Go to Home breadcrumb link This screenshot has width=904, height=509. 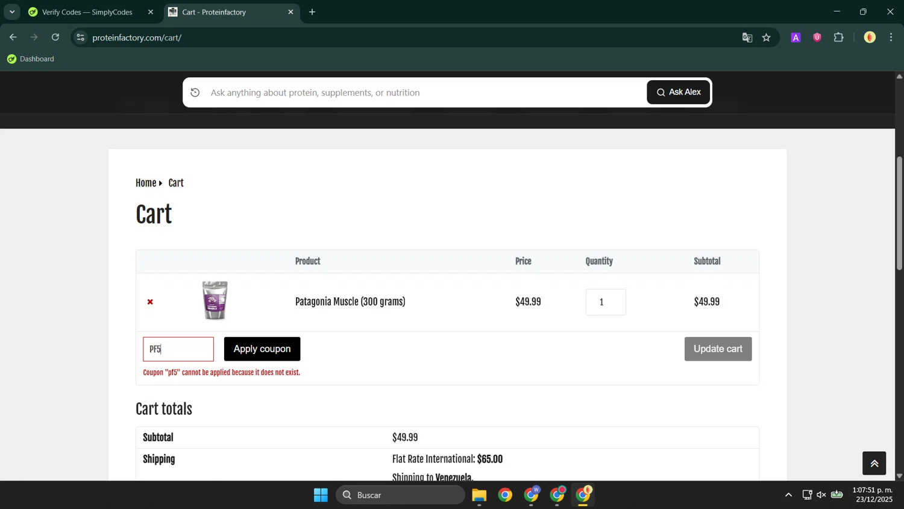click(146, 183)
